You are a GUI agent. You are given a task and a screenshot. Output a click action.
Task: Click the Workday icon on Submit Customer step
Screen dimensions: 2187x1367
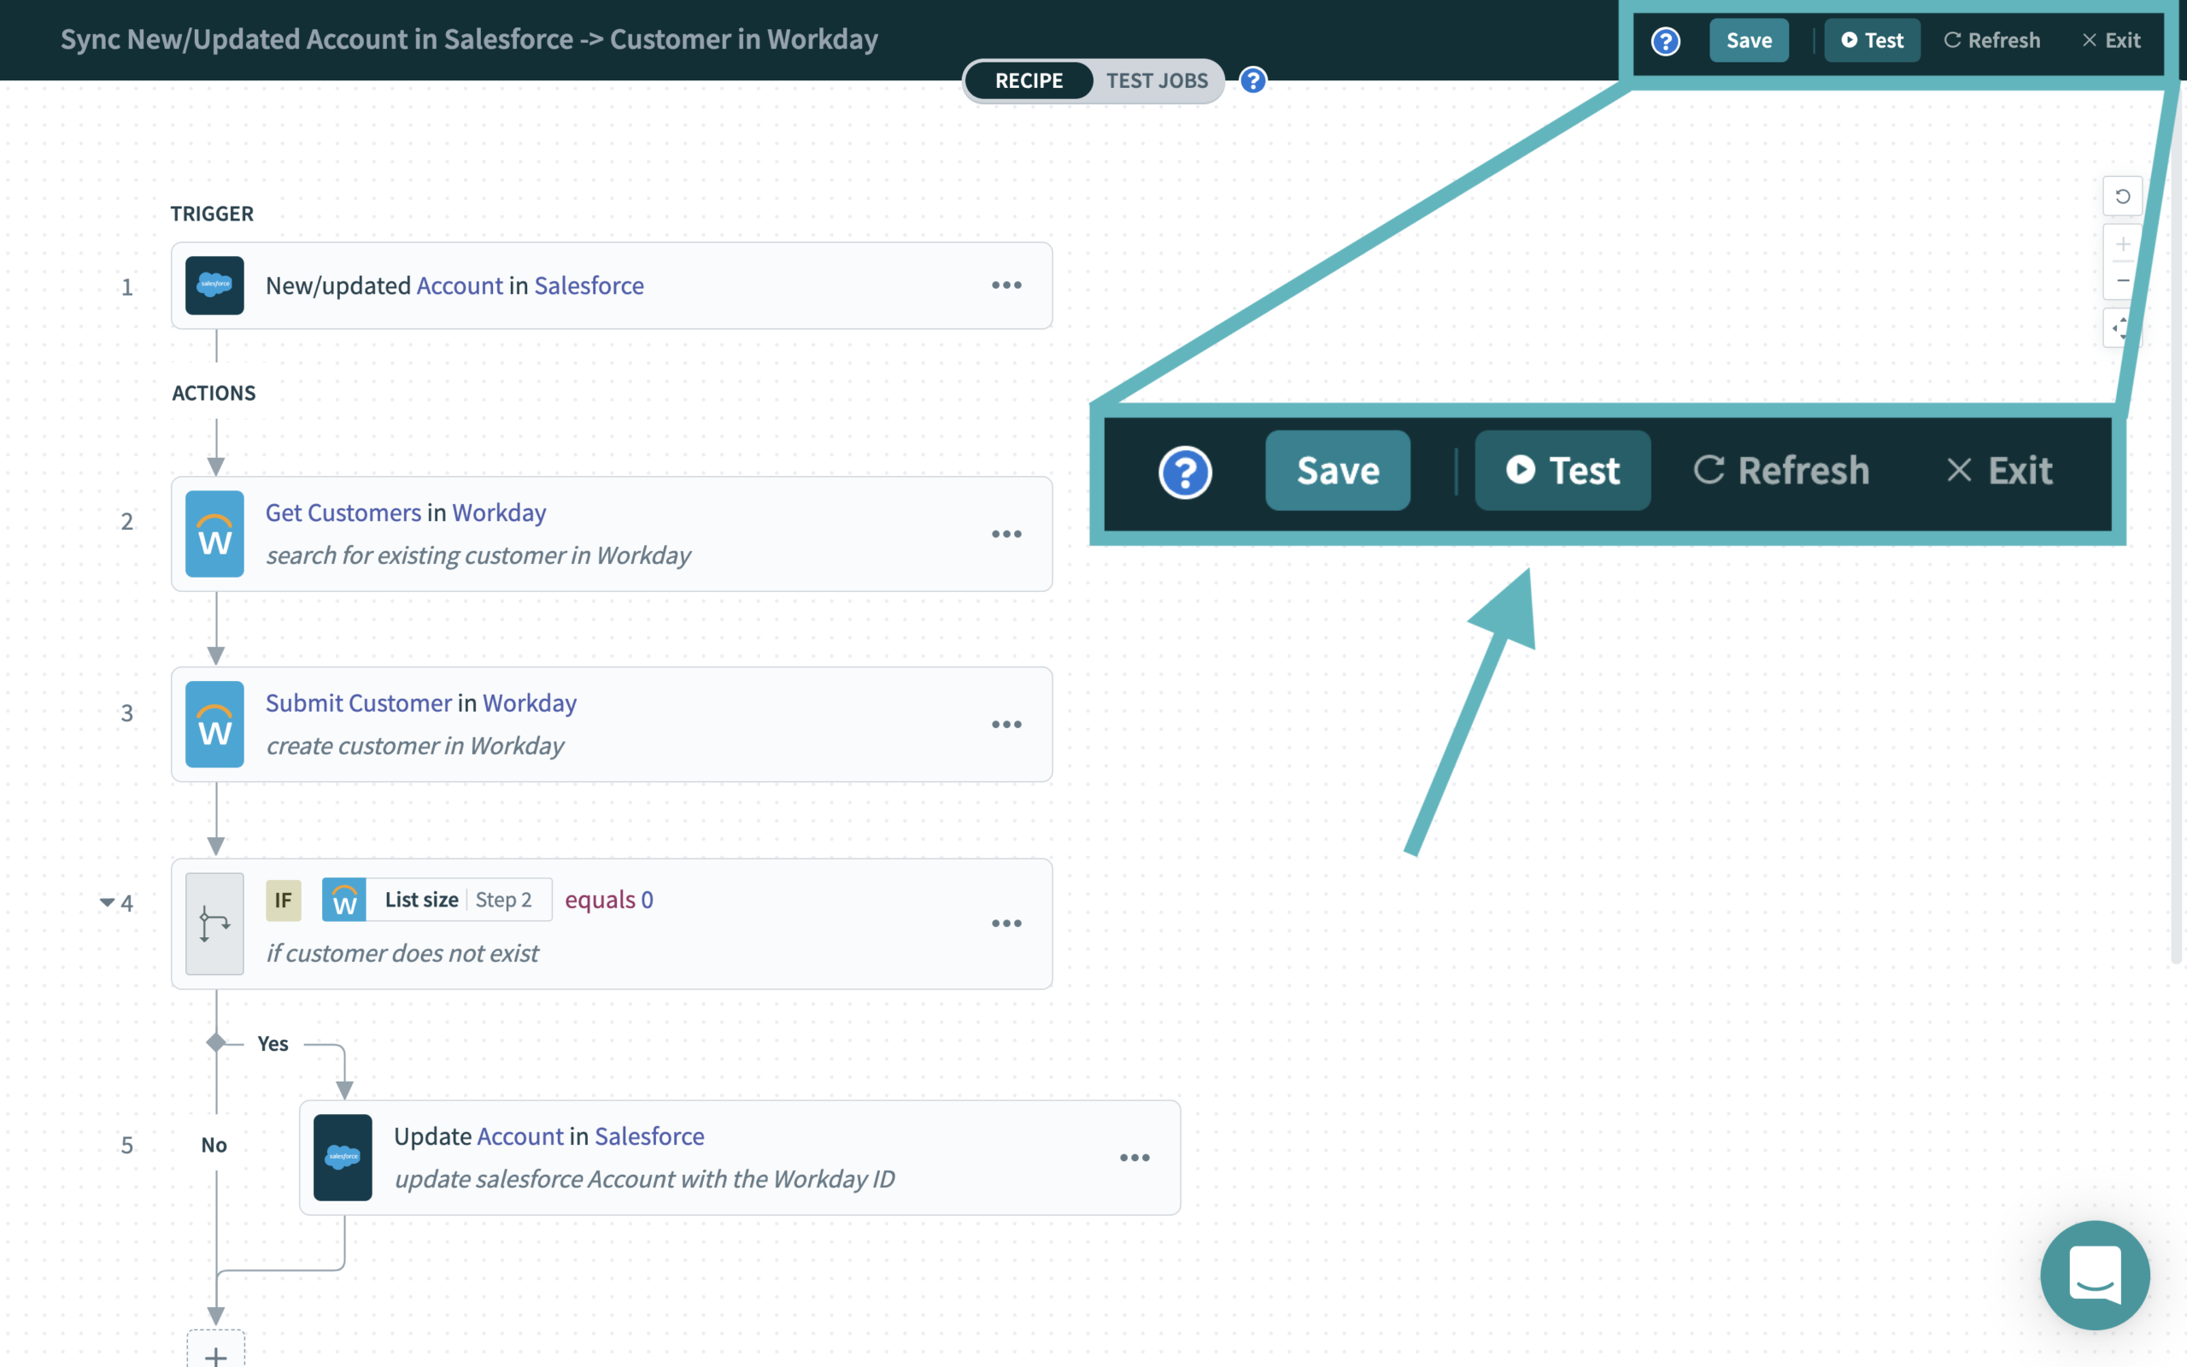point(214,725)
